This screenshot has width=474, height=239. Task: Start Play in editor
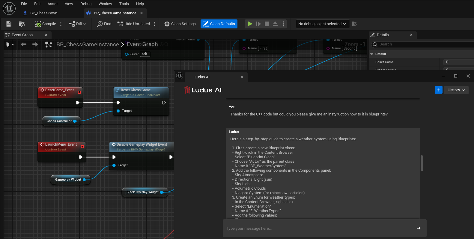click(250, 24)
